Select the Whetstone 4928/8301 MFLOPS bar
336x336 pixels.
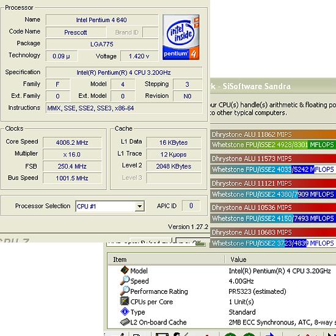[273, 145]
